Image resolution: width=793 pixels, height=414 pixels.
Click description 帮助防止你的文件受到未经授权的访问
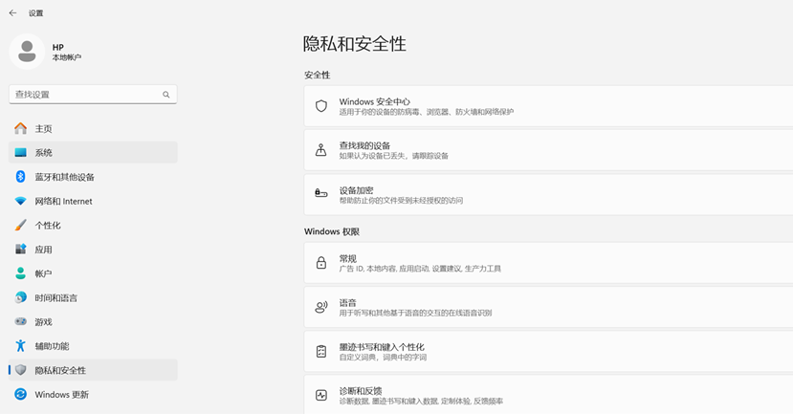pos(401,200)
